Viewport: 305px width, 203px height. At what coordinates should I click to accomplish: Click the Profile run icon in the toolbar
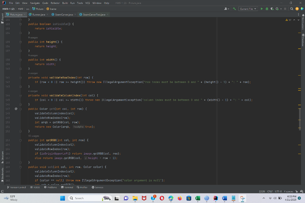(x=277, y=9)
